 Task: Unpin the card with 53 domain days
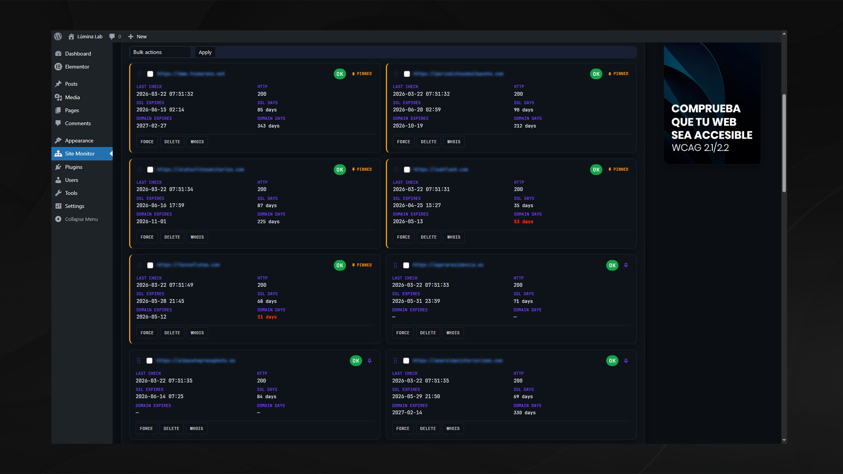(x=618, y=170)
